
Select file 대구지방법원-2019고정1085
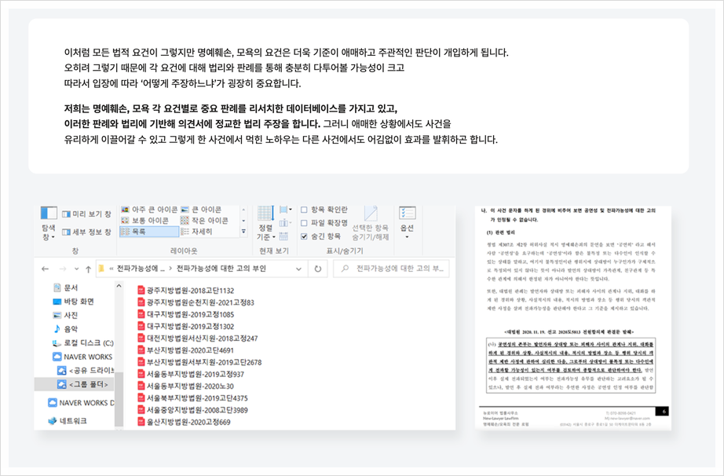pyautogui.click(x=185, y=314)
